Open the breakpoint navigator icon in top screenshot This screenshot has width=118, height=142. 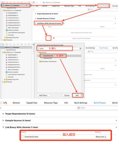(25, 2)
